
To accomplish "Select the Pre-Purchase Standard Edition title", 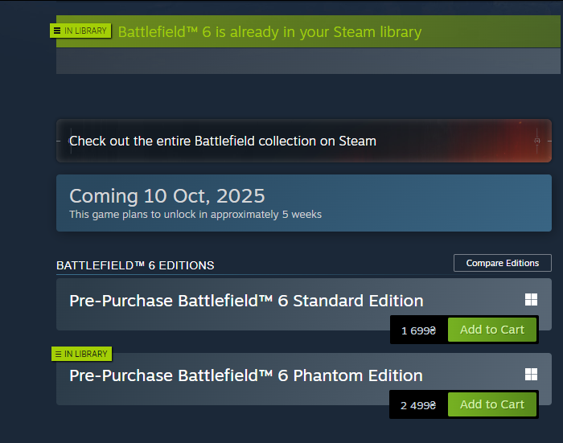I will [246, 301].
